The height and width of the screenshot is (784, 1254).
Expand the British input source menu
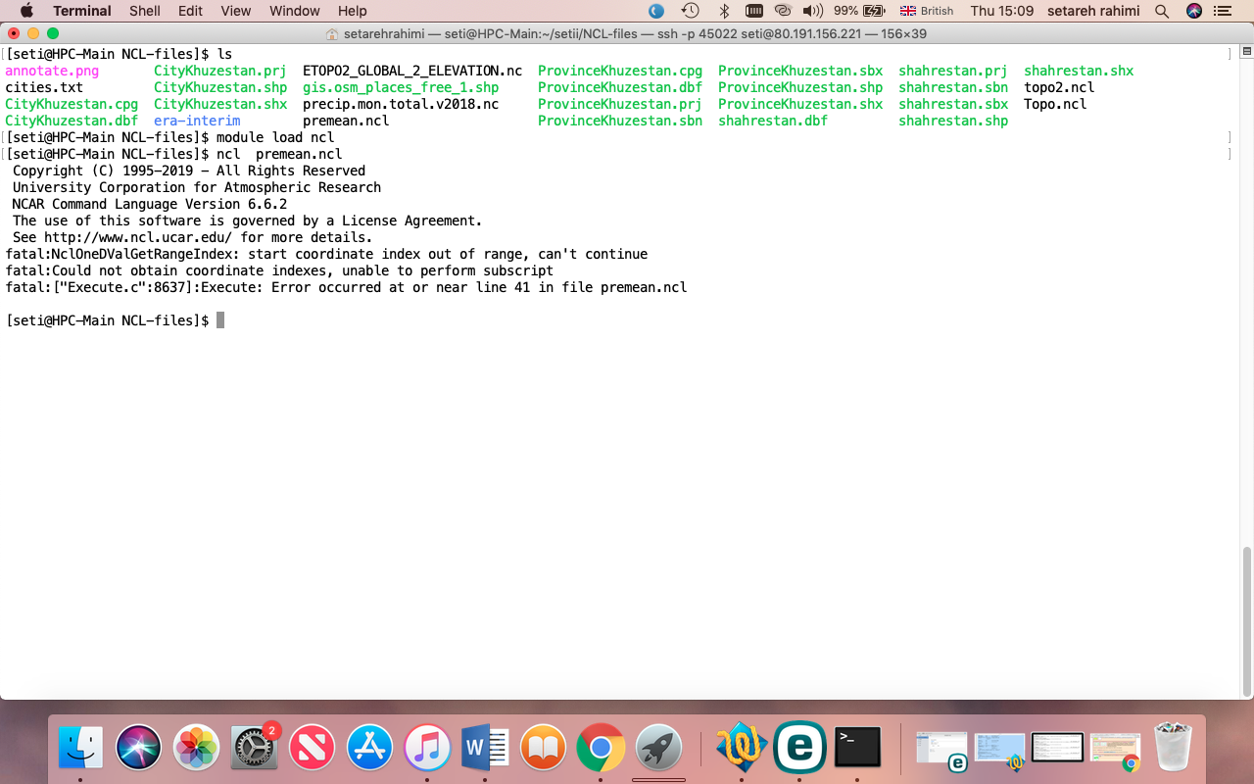point(927,11)
